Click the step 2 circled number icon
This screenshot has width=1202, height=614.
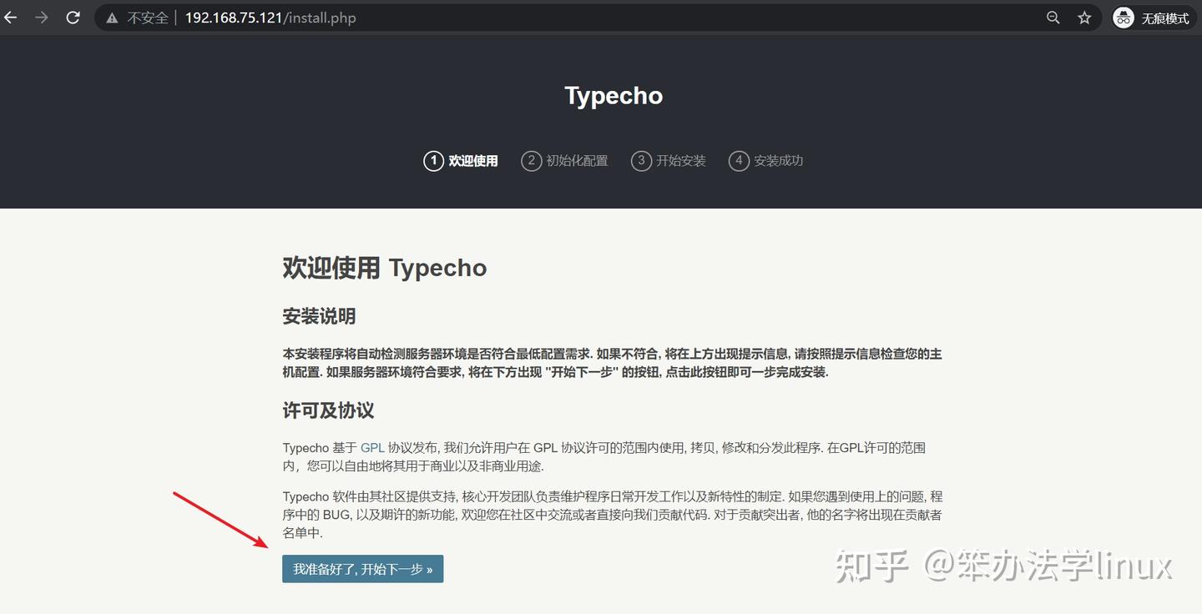[x=532, y=160]
